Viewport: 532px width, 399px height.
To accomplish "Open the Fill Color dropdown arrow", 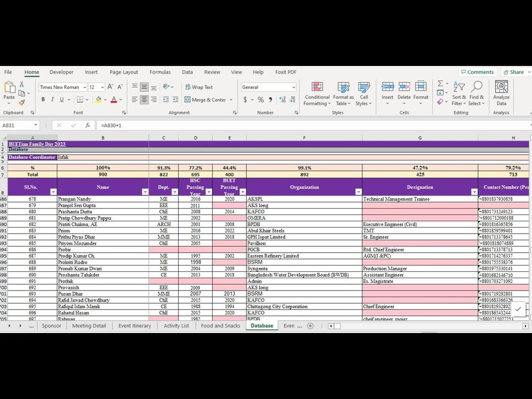I will [x=105, y=100].
